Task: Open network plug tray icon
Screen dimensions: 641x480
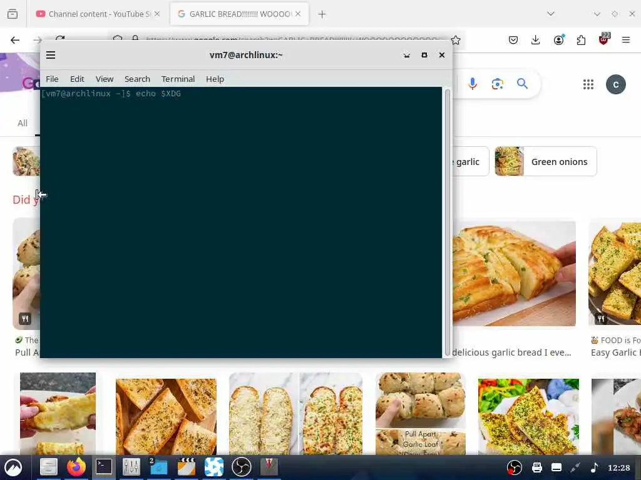Action: (576, 467)
